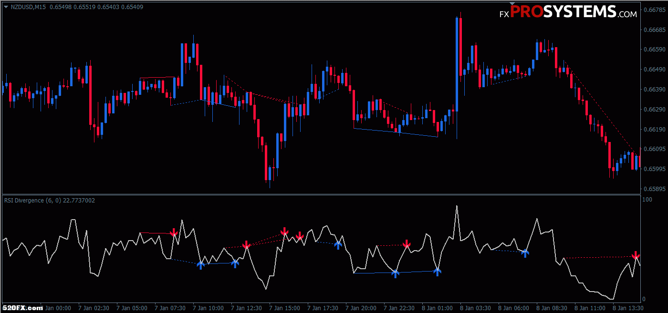Click the RSI scale value 0
The image size is (668, 313).
[x=644, y=299]
